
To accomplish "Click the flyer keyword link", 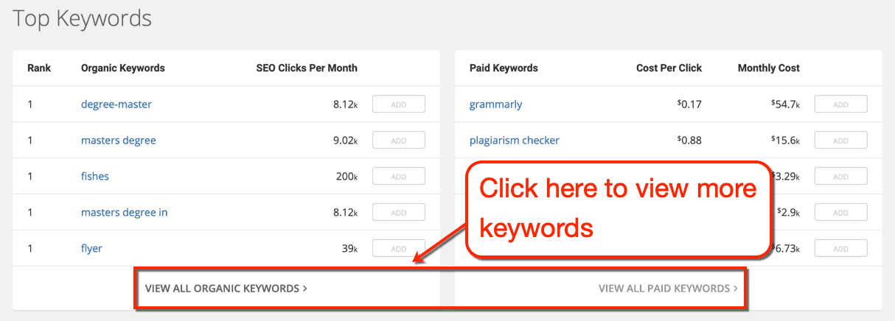I will tap(91, 249).
